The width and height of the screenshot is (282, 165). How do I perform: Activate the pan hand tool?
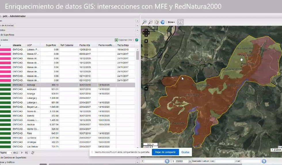157,22
